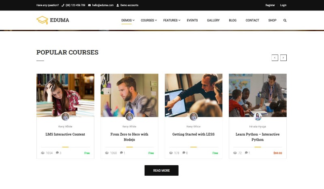324x189 pixels.
Task: Open the Gallery menu item
Action: [x=213, y=20]
